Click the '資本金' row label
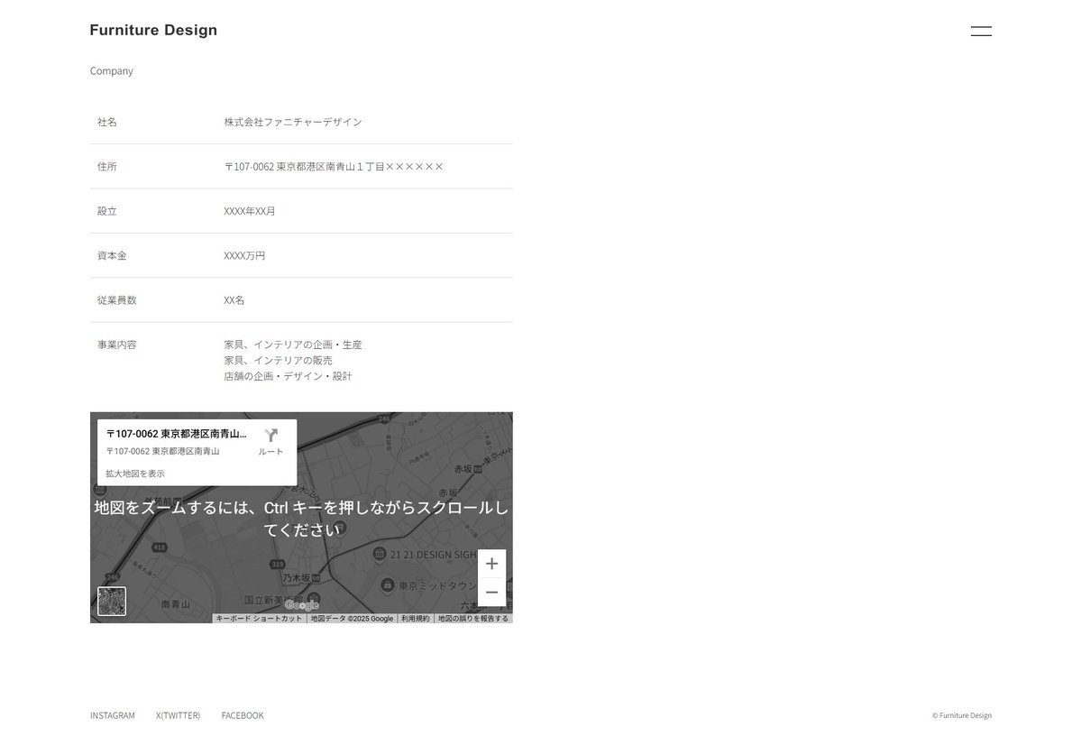This screenshot has width=1082, height=736. coord(112,255)
